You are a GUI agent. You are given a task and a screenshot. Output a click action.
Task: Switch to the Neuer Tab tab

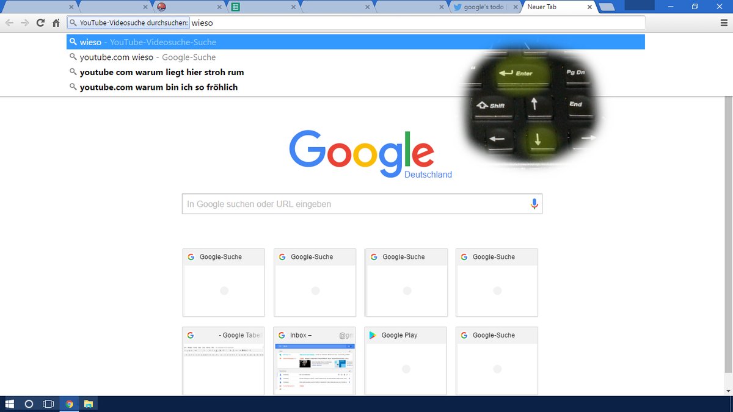pos(557,7)
